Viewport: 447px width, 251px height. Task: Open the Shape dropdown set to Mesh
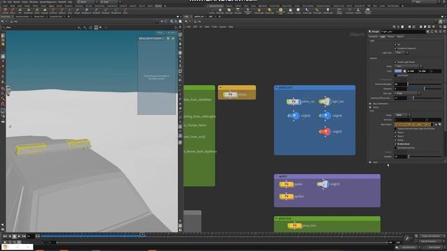pos(402,115)
